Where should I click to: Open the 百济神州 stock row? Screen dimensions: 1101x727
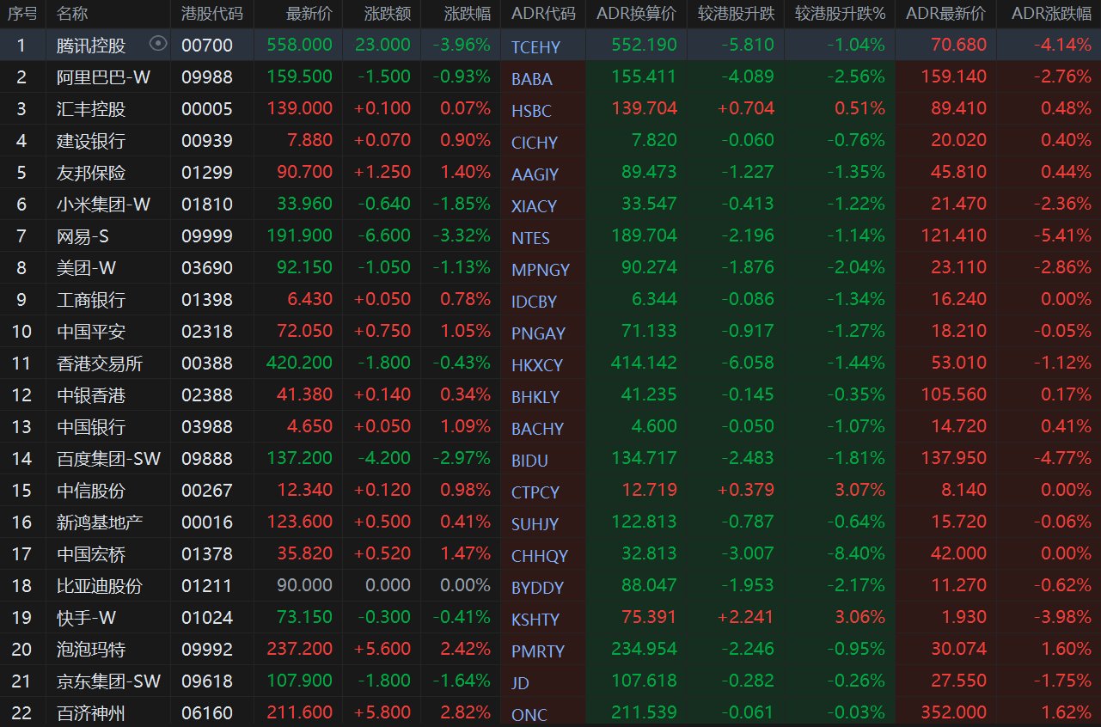[91, 712]
